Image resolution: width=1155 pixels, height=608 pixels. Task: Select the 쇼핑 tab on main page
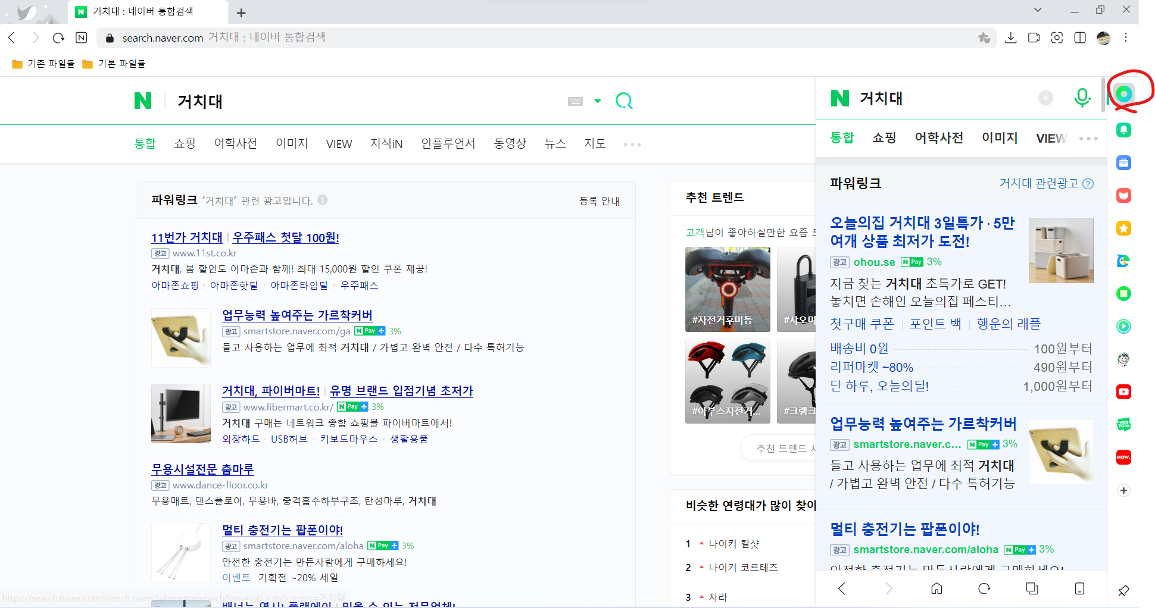(x=185, y=143)
